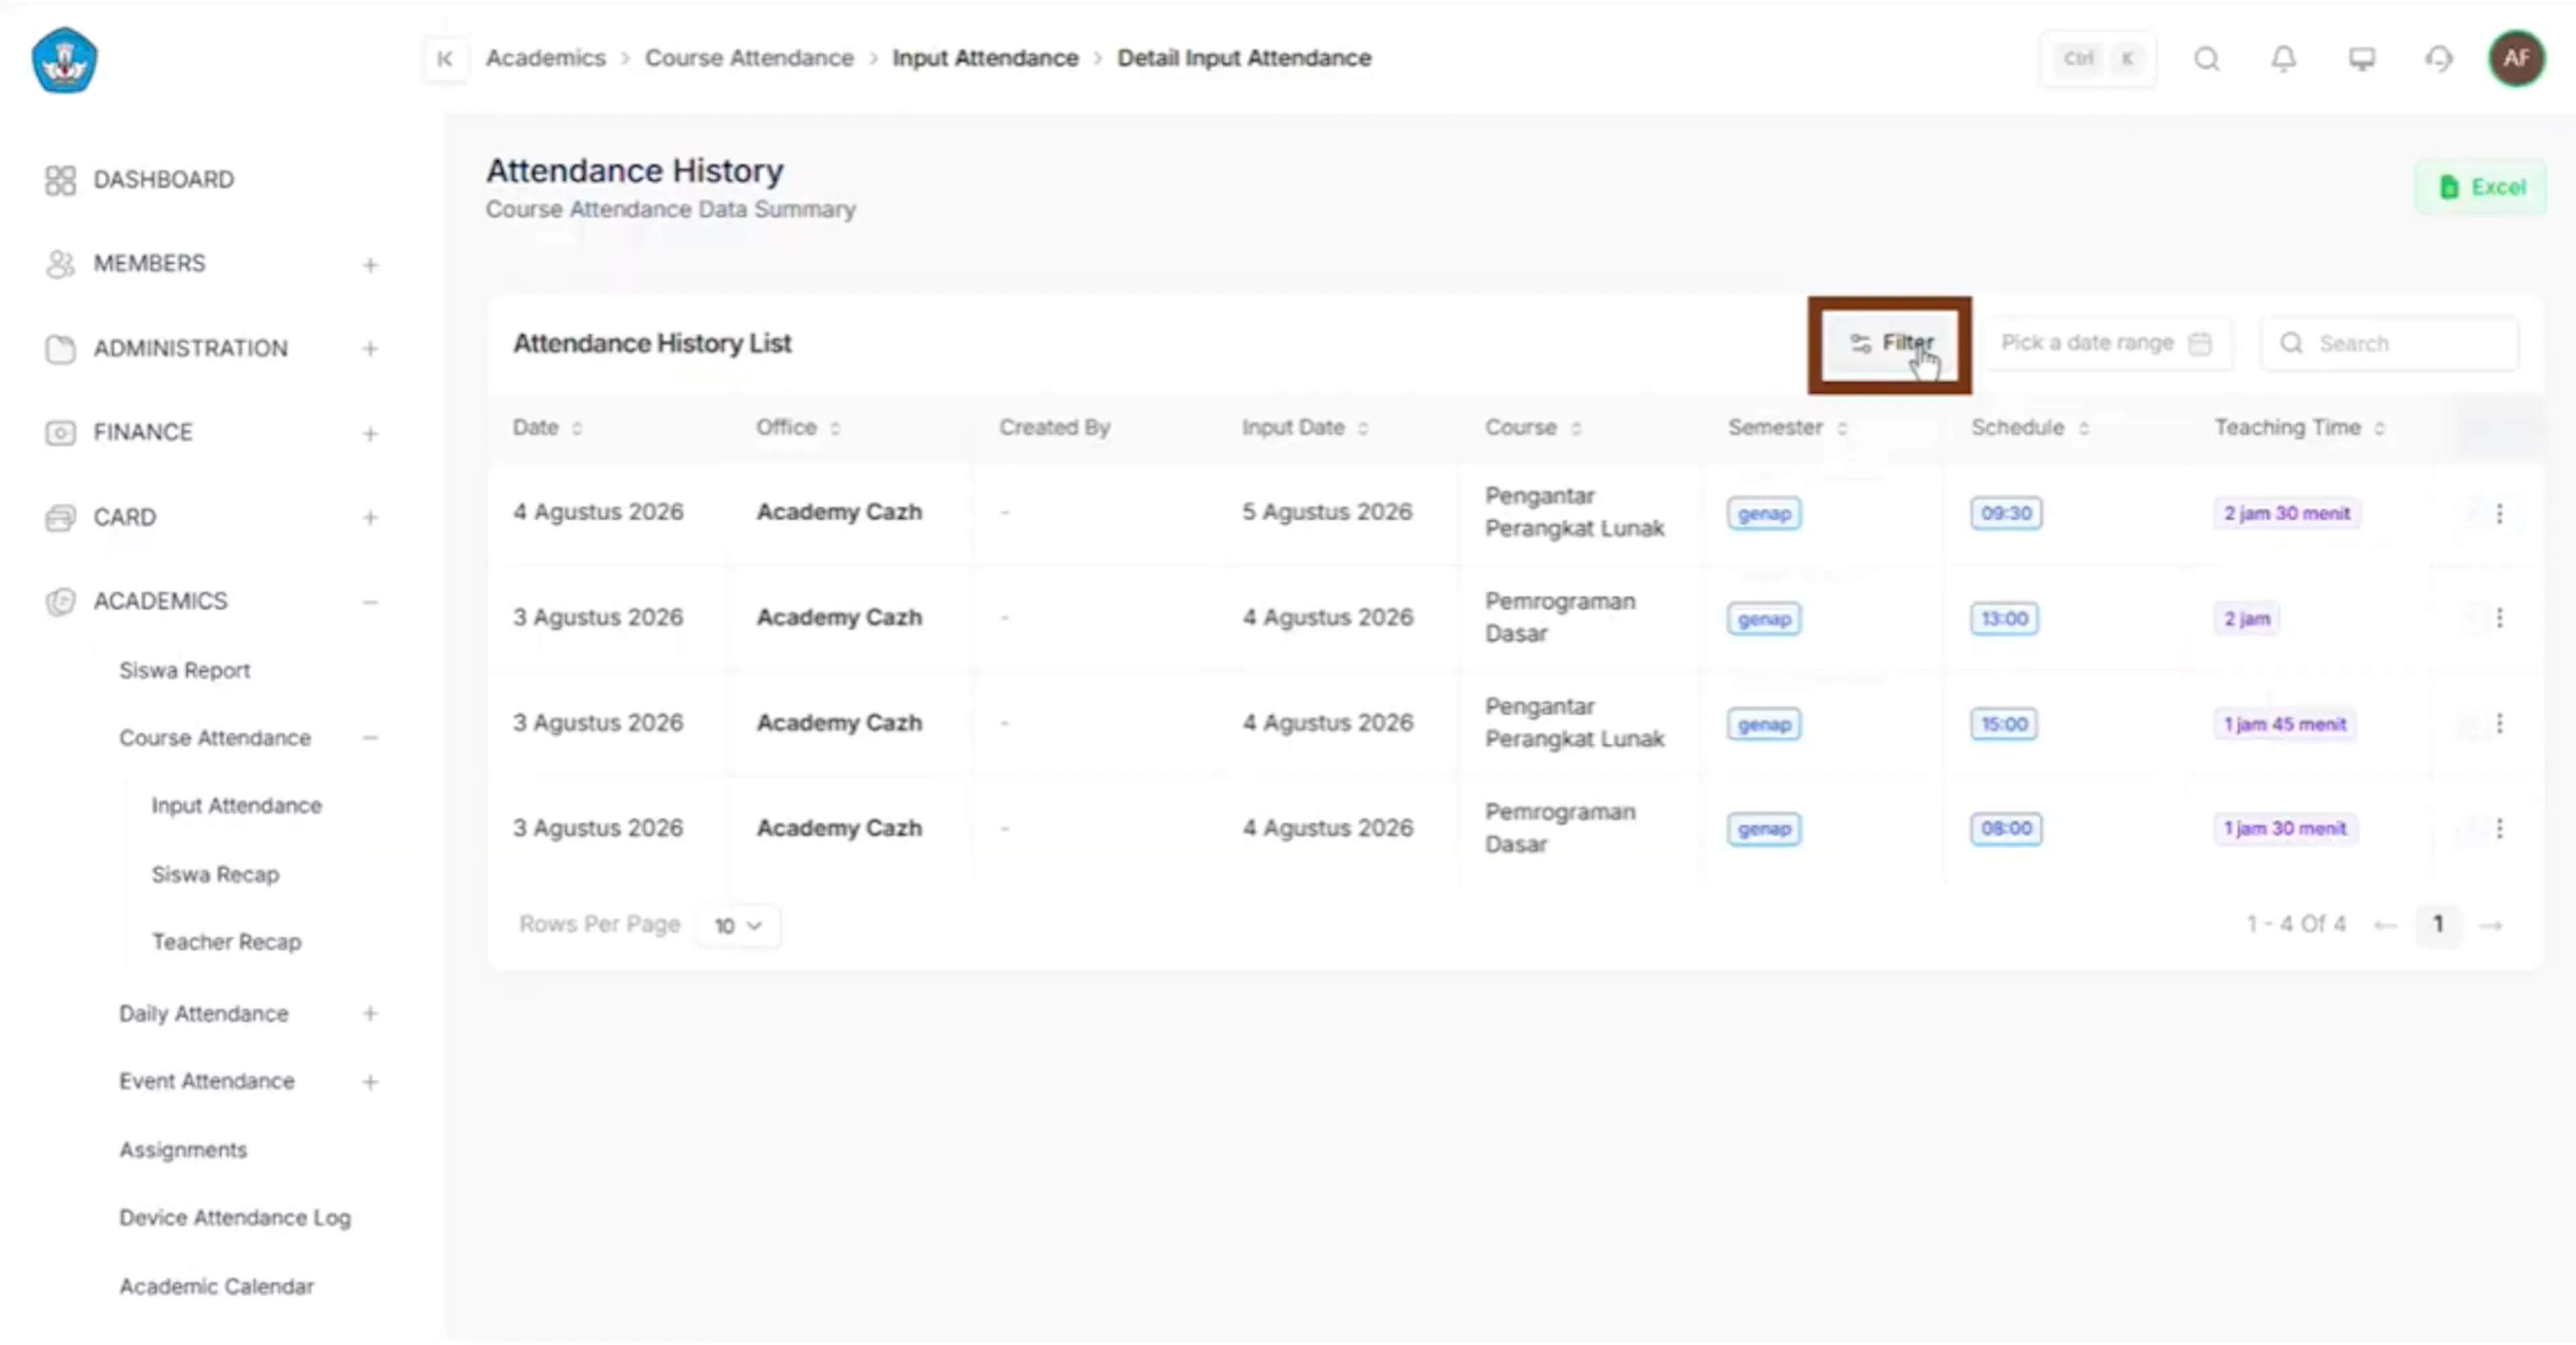The height and width of the screenshot is (1345, 2576).
Task: Export the list with the Excel button
Action: [2481, 187]
